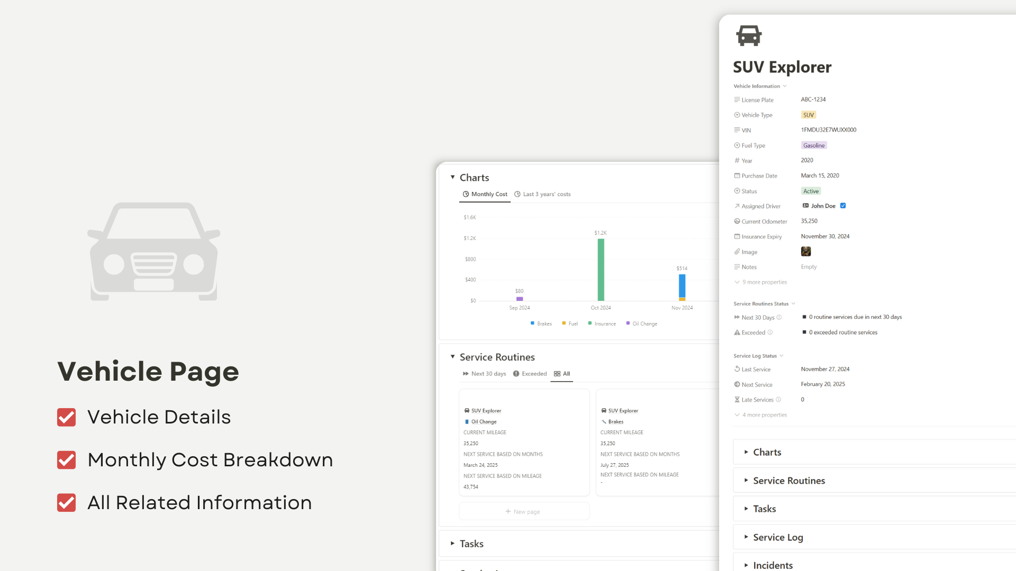Click the All Related Information red checkbox
The width and height of the screenshot is (1016, 571).
[66, 503]
